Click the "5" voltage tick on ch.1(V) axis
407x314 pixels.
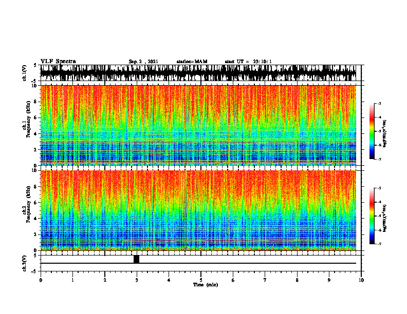coord(35,65)
